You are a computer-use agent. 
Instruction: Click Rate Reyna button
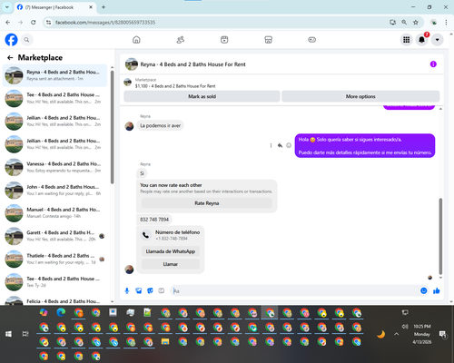[x=207, y=203]
